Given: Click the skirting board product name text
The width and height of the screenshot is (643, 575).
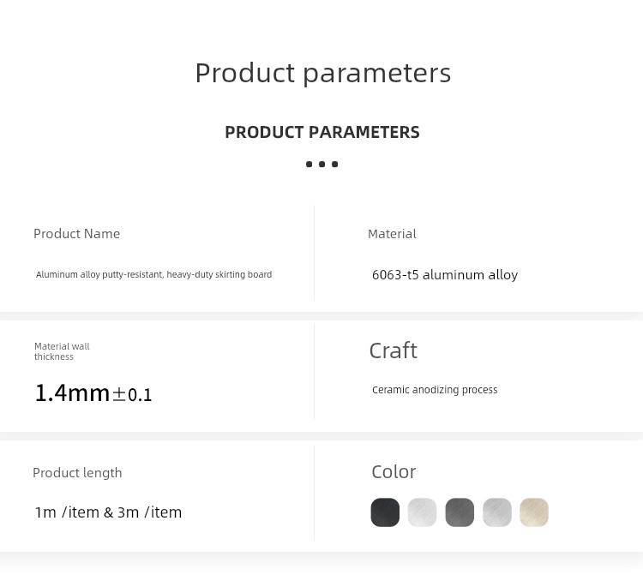Looking at the screenshot, I should coord(153,274).
